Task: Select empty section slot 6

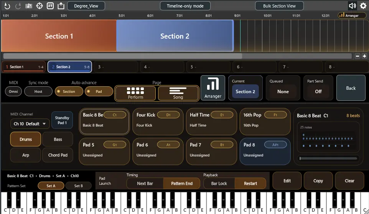Action: pos(254,67)
